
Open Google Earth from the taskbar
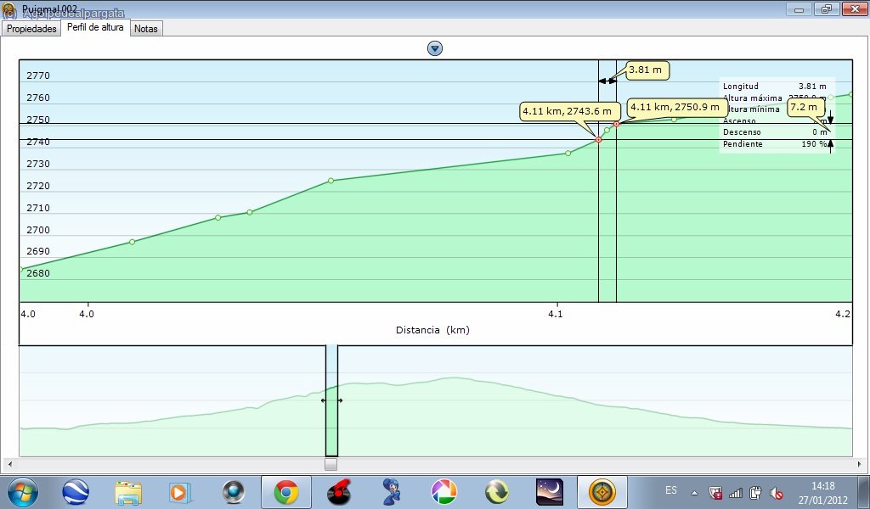(76, 491)
